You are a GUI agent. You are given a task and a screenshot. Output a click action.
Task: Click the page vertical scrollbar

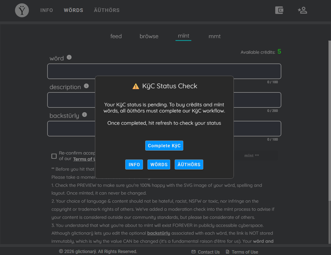330,121
